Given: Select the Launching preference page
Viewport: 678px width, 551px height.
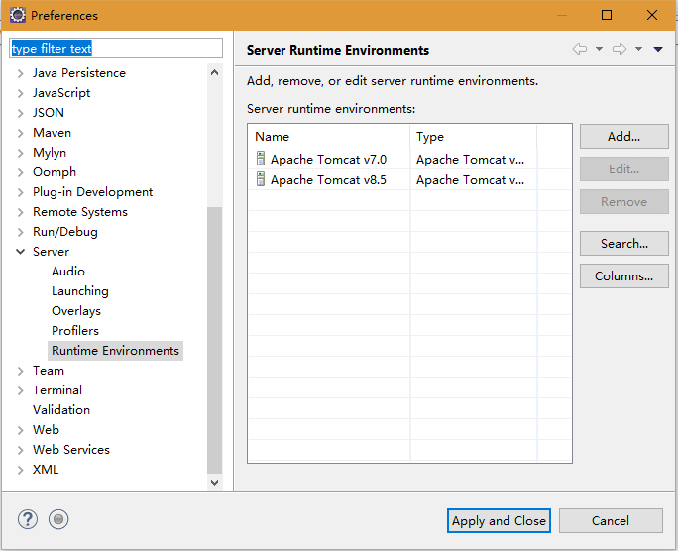Looking at the screenshot, I should [80, 290].
